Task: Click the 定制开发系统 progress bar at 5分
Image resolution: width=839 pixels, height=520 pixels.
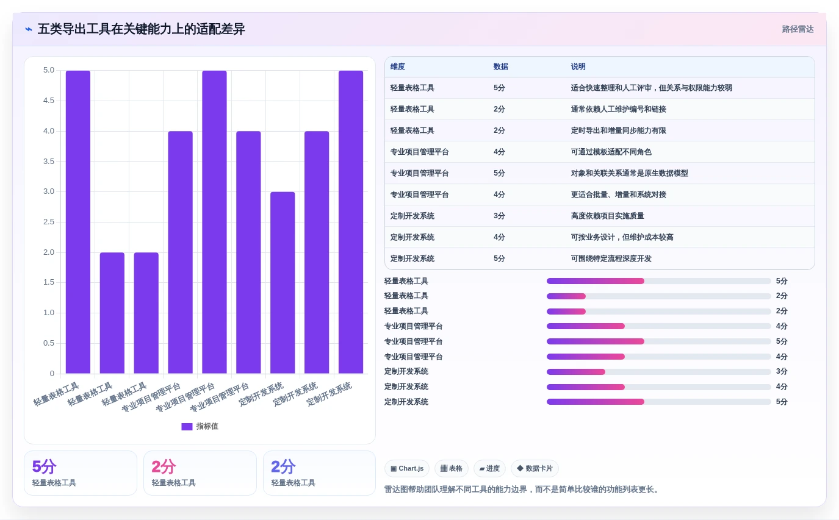Action: pyautogui.click(x=659, y=402)
